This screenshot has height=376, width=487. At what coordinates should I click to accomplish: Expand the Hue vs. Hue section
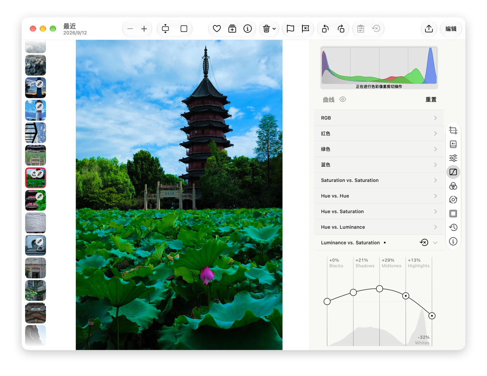(379, 196)
